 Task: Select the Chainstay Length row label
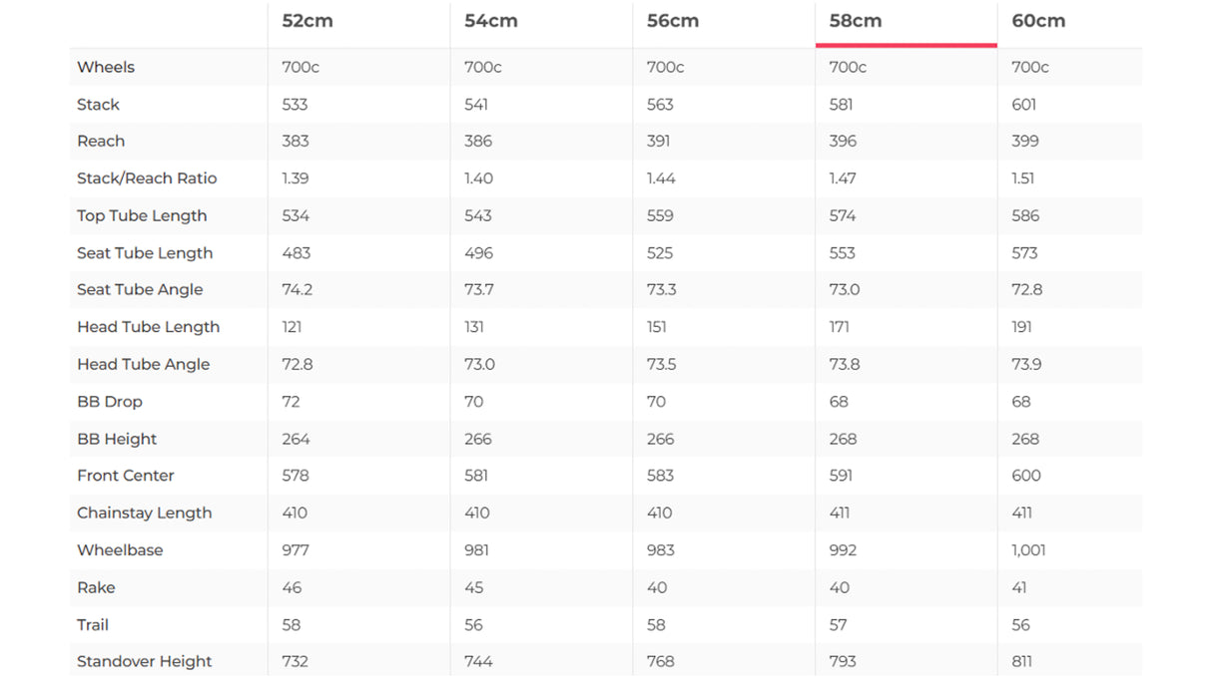click(x=145, y=512)
